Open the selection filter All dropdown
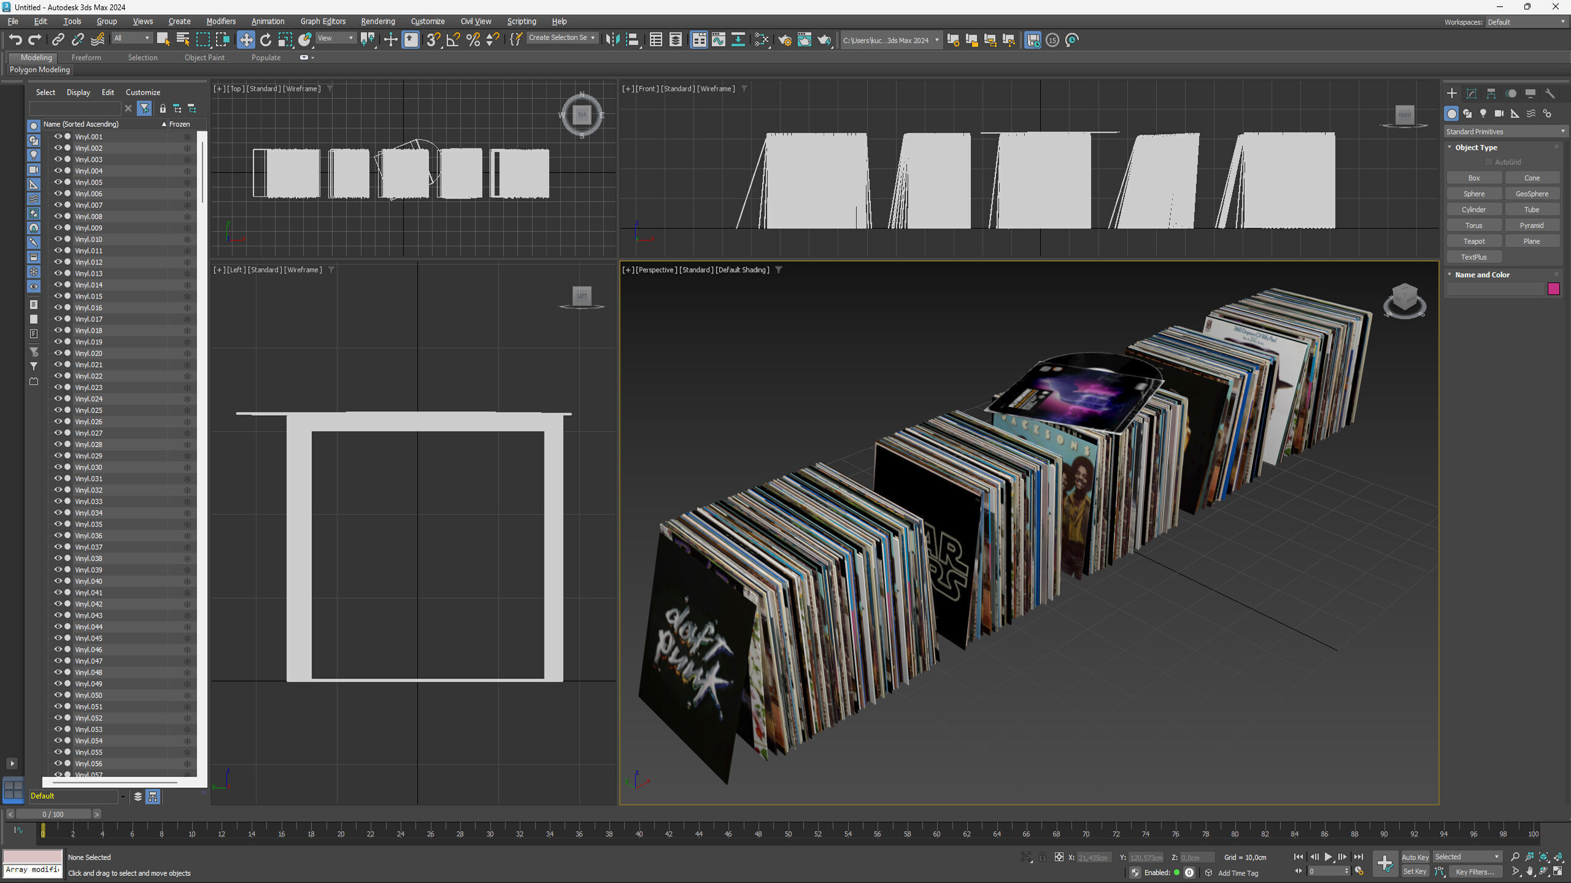Image resolution: width=1571 pixels, height=883 pixels. pyautogui.click(x=131, y=38)
